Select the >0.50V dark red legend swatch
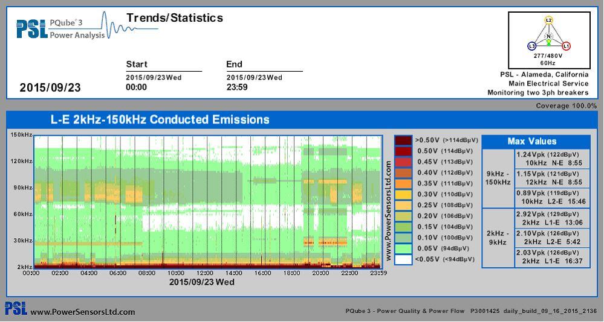The image size is (604, 322). (403, 140)
